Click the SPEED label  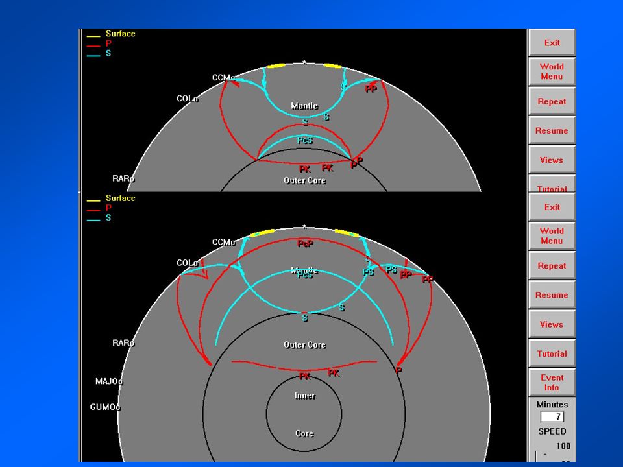click(x=552, y=431)
